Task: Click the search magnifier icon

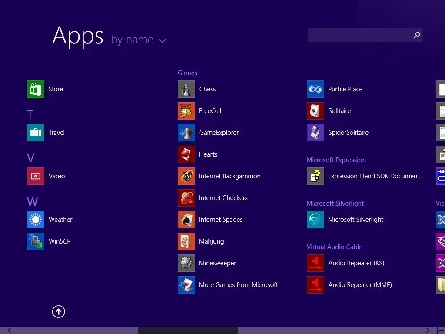Action: pos(417,35)
